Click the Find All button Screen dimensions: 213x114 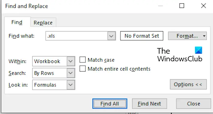tap(110, 104)
